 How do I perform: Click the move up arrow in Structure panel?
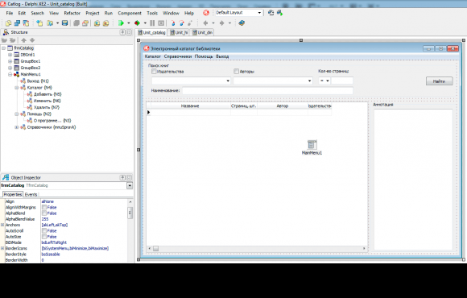pyautogui.click(x=24, y=40)
